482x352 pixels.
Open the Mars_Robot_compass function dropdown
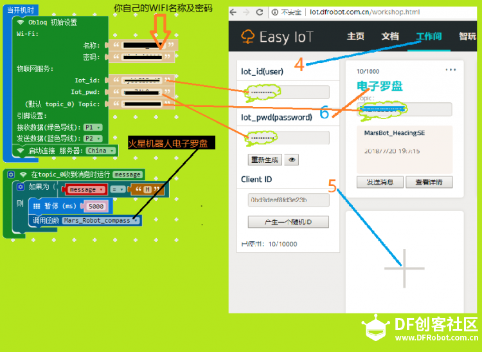[101, 221]
